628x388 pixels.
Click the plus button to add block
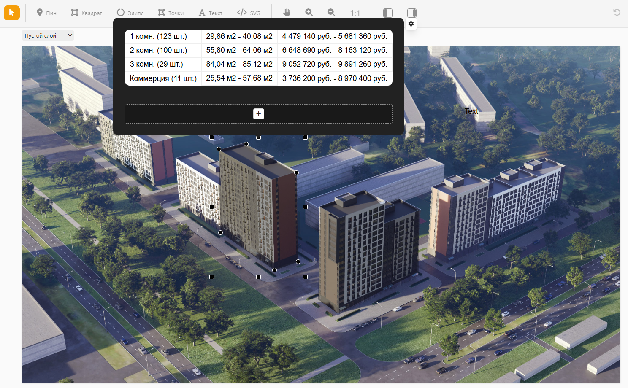259,114
